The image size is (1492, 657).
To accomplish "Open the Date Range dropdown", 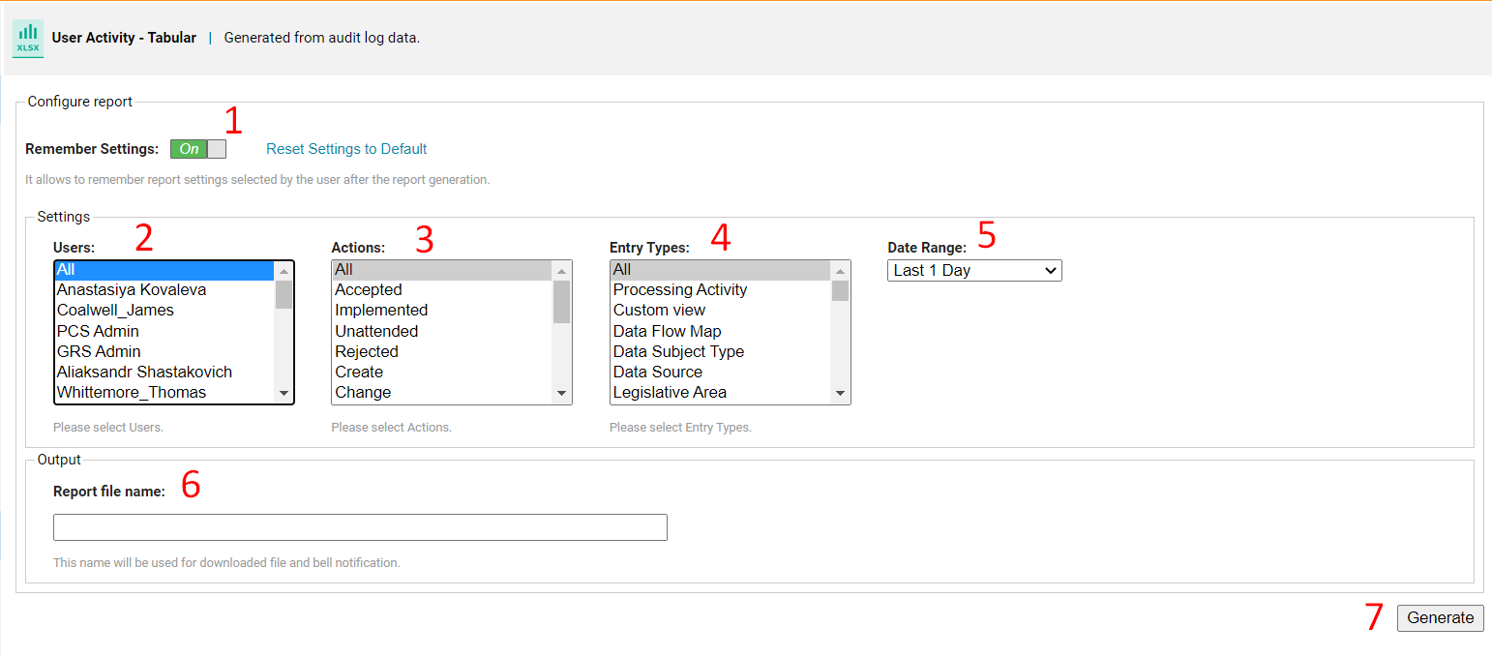I will tap(974, 271).
